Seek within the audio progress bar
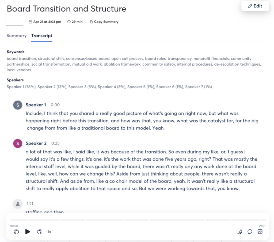 (138, 220)
